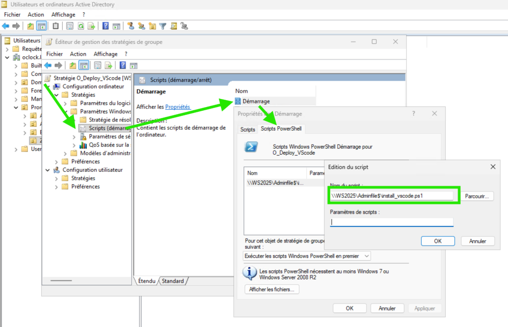Click back arrow in Group Policy editor toolbar
508x327 pixels.
47,65
